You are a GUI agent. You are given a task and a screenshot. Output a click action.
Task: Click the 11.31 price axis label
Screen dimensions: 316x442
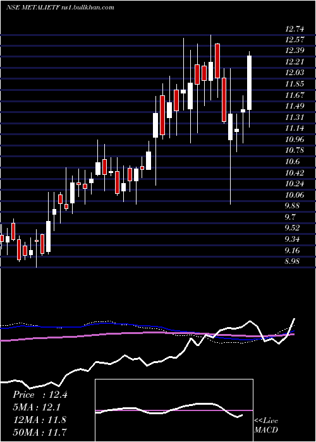point(295,117)
